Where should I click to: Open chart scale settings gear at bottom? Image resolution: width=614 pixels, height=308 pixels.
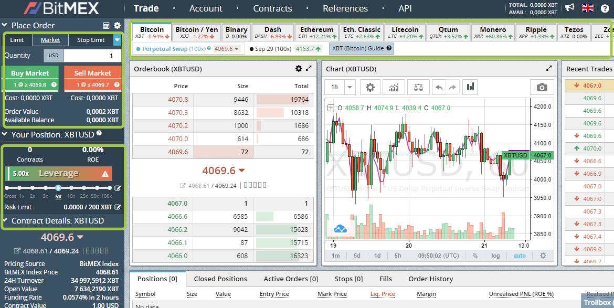tap(543, 256)
